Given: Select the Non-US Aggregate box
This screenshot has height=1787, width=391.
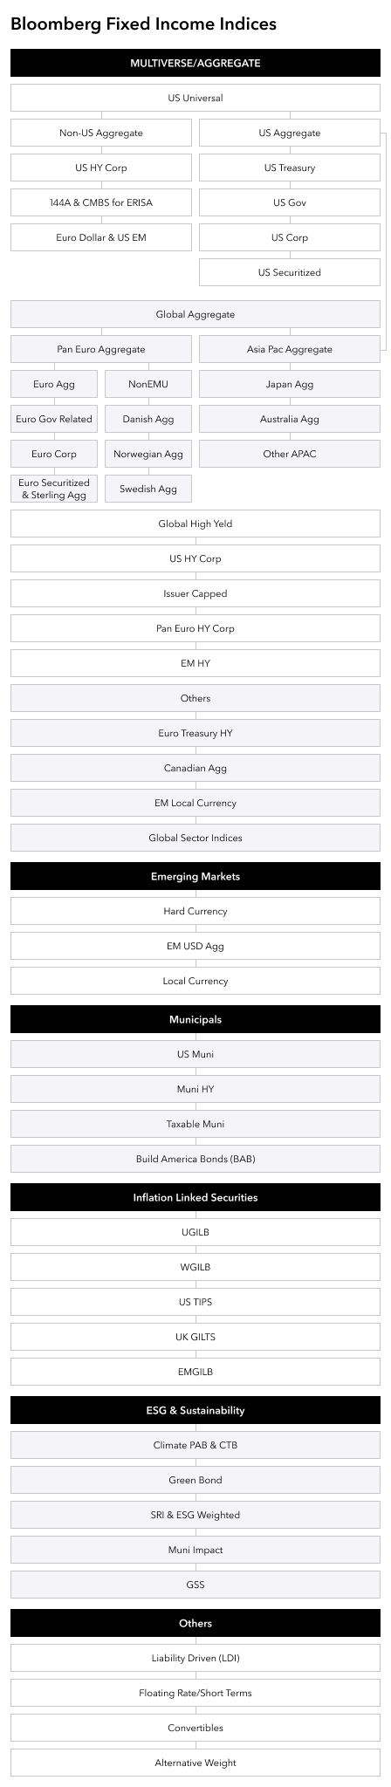Looking at the screenshot, I should point(101,133).
